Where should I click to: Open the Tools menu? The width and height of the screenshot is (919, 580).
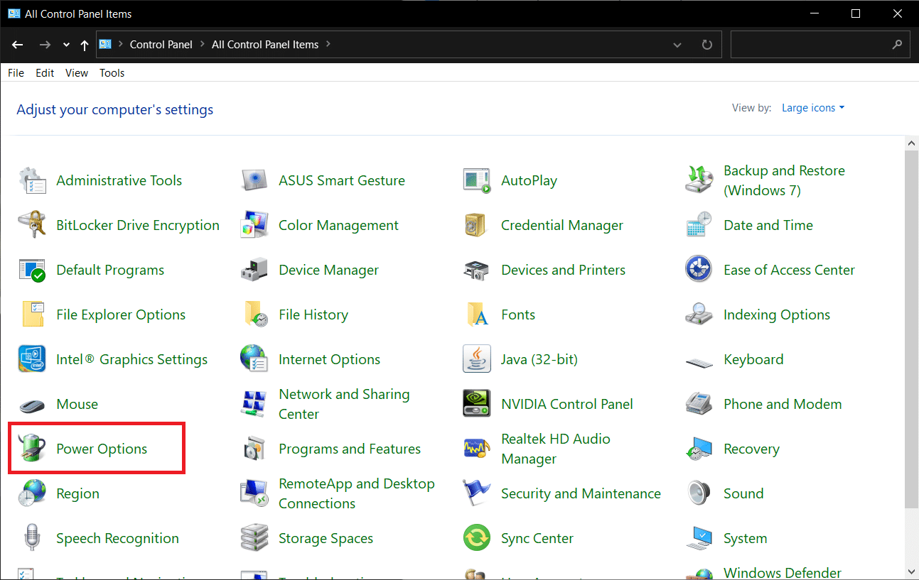pyautogui.click(x=112, y=73)
